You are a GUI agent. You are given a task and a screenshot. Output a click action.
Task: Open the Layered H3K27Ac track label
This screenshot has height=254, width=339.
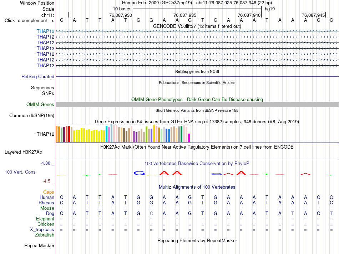[x=23, y=152]
